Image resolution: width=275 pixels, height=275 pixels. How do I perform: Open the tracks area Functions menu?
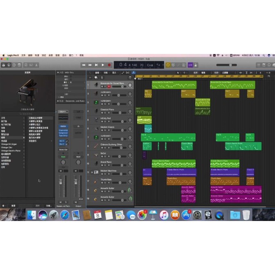pyautogui.click(x=106, y=72)
